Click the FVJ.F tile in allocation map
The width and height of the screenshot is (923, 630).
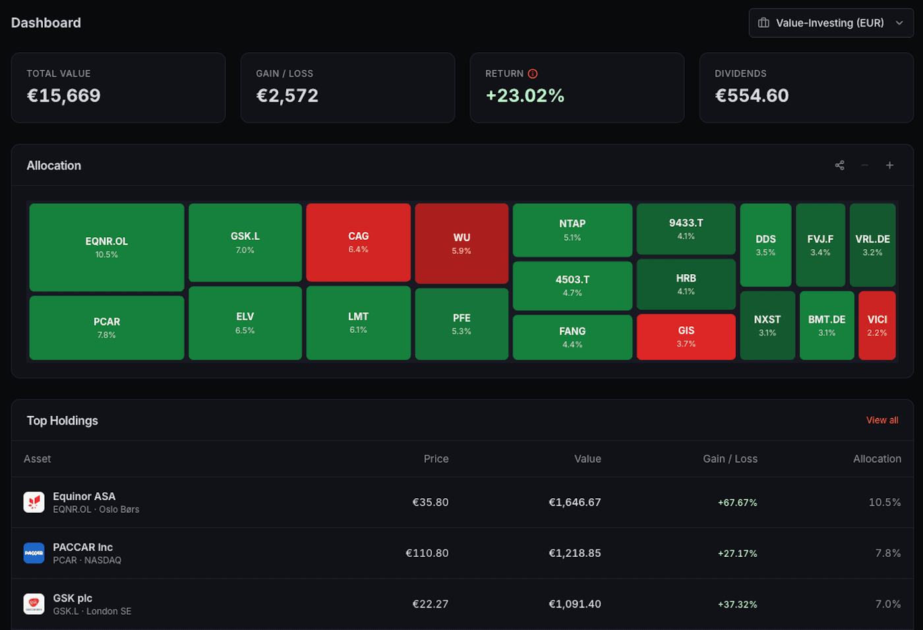[820, 245]
